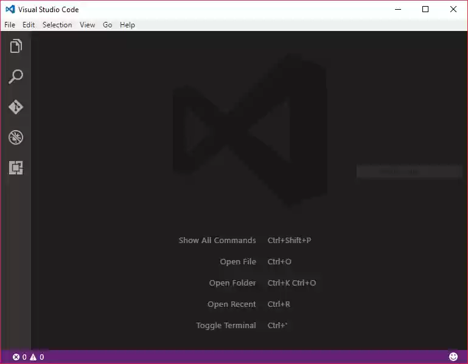Open the Source Control git icon
This screenshot has height=364, width=468.
pyautogui.click(x=16, y=107)
